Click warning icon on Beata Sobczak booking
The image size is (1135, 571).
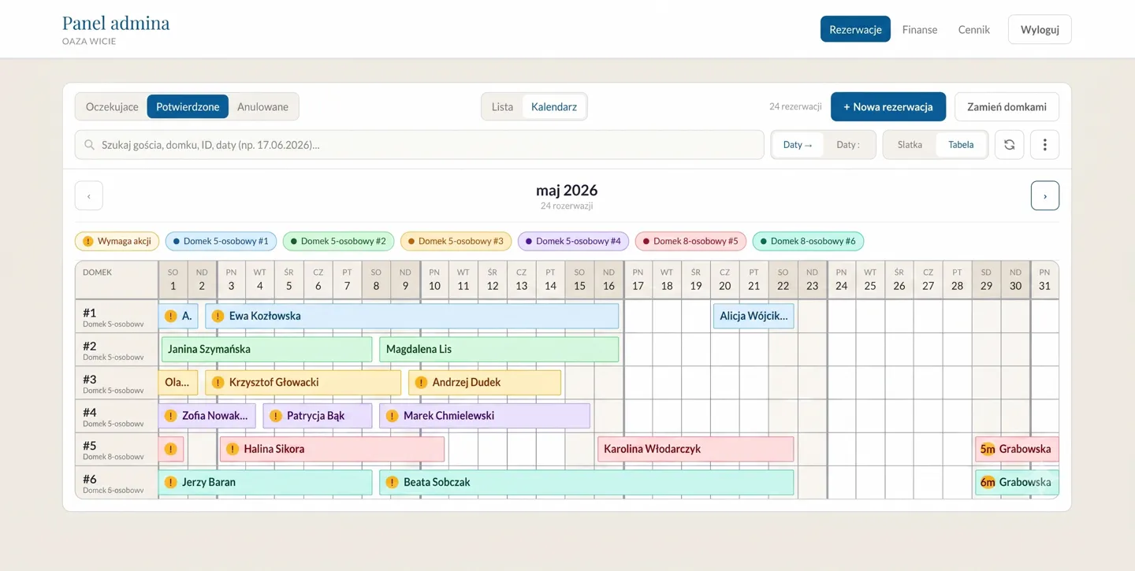(x=392, y=482)
